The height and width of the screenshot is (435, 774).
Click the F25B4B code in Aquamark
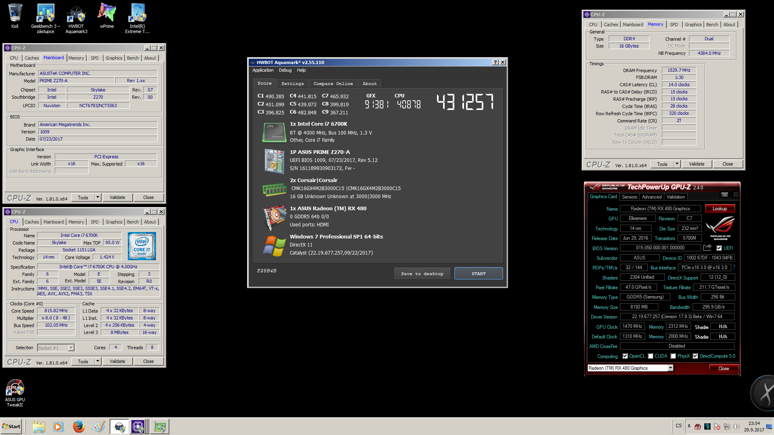[x=267, y=271]
